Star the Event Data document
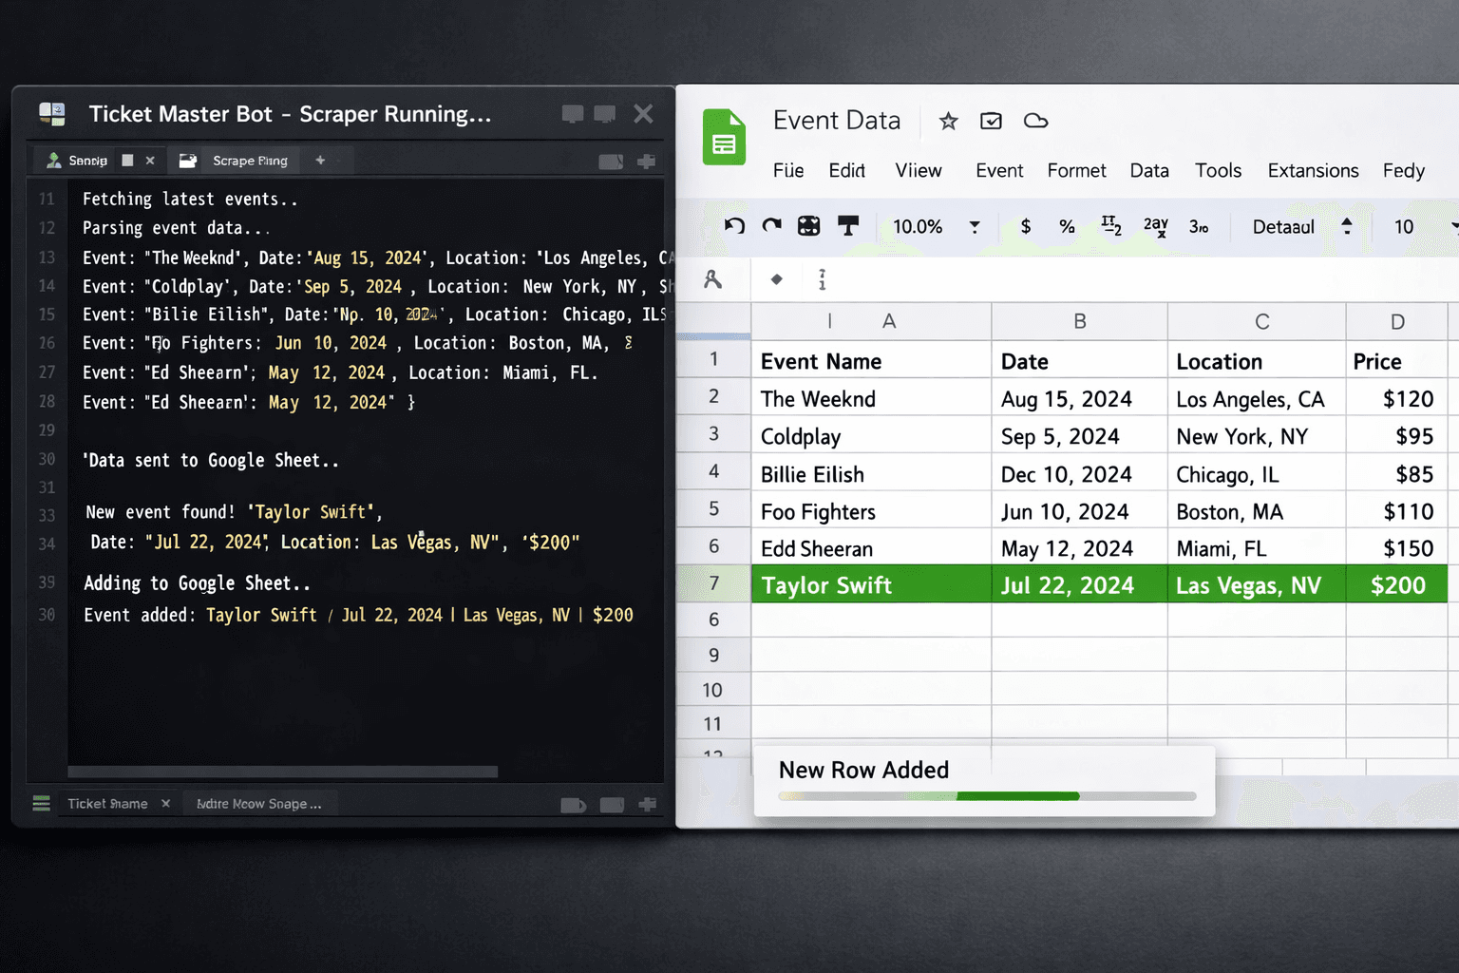This screenshot has height=973, width=1459. 948,121
